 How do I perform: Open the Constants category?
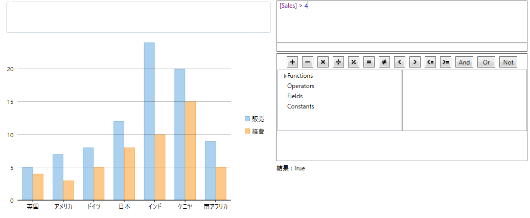(x=301, y=106)
